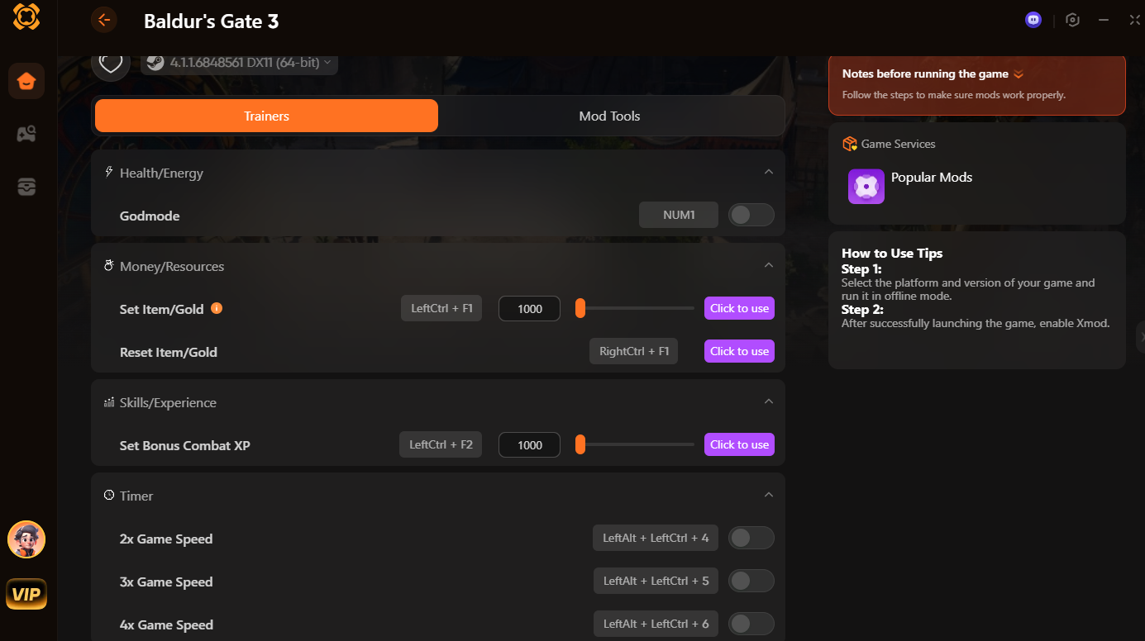The width and height of the screenshot is (1145, 641).
Task: Click the Baldur's Gate 3 title text
Action: (x=211, y=21)
